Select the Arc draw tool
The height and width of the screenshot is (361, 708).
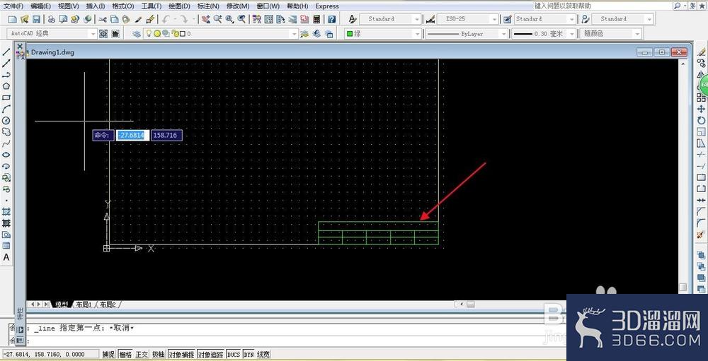coord(6,109)
